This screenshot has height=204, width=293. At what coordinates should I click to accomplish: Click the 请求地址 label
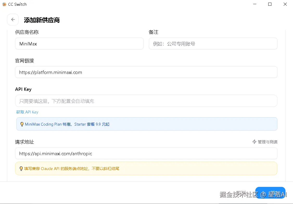pyautogui.click(x=24, y=142)
